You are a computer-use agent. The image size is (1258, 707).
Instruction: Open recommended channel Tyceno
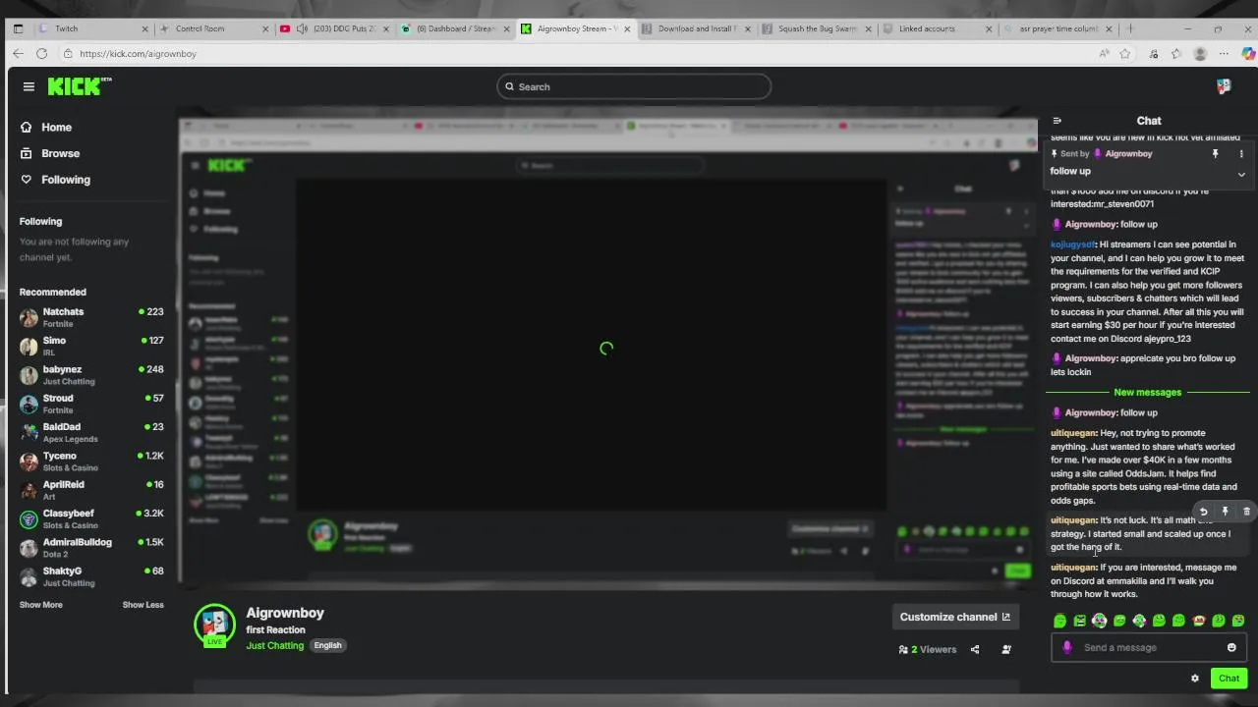(91, 462)
